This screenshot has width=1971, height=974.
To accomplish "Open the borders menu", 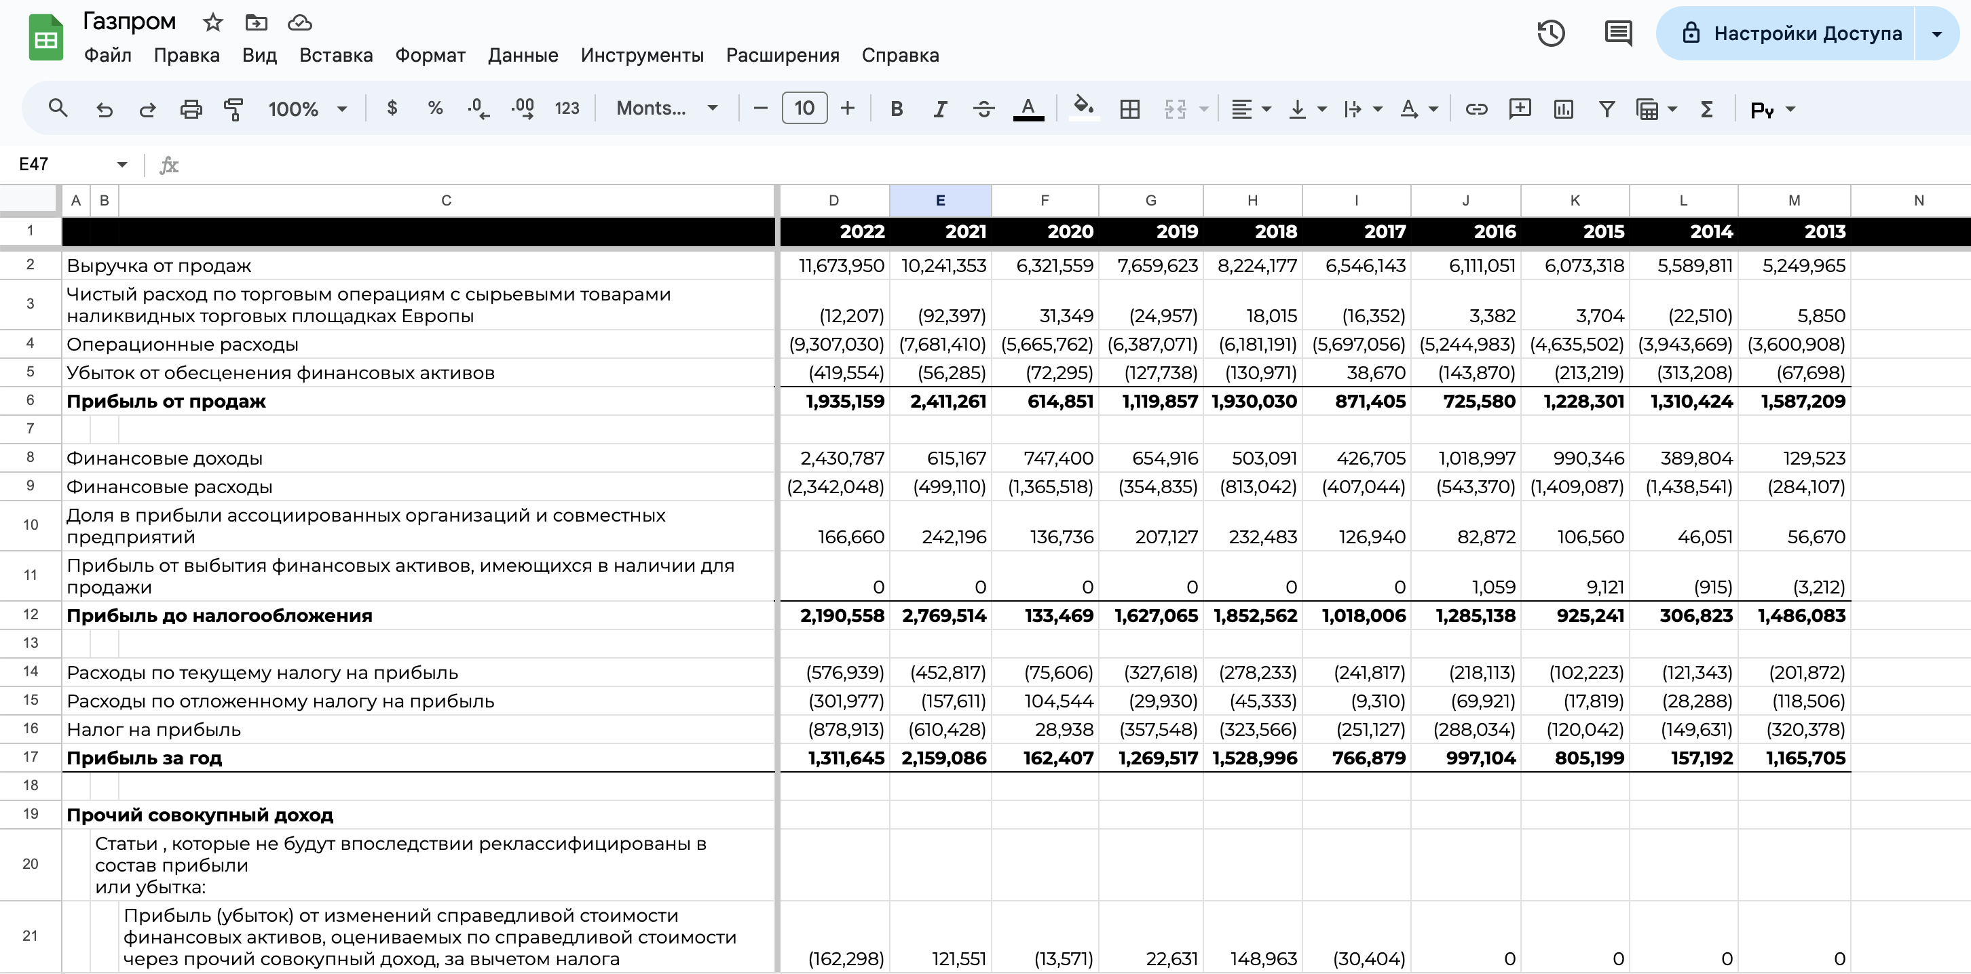I will tap(1129, 109).
